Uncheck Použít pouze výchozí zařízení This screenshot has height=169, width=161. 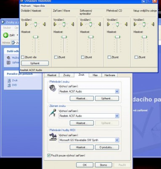point(49,155)
